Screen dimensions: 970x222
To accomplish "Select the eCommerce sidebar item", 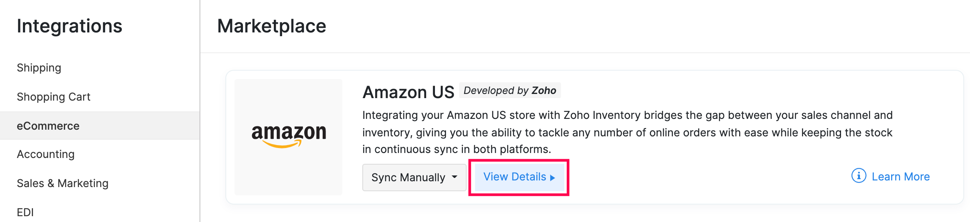I will click(48, 126).
